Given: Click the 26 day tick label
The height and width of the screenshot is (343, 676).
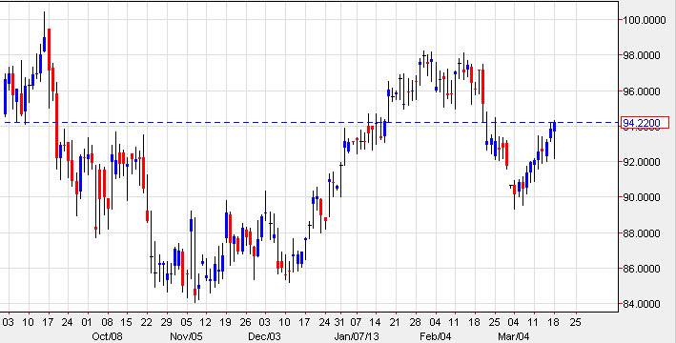Looking at the screenshot, I should [245, 322].
